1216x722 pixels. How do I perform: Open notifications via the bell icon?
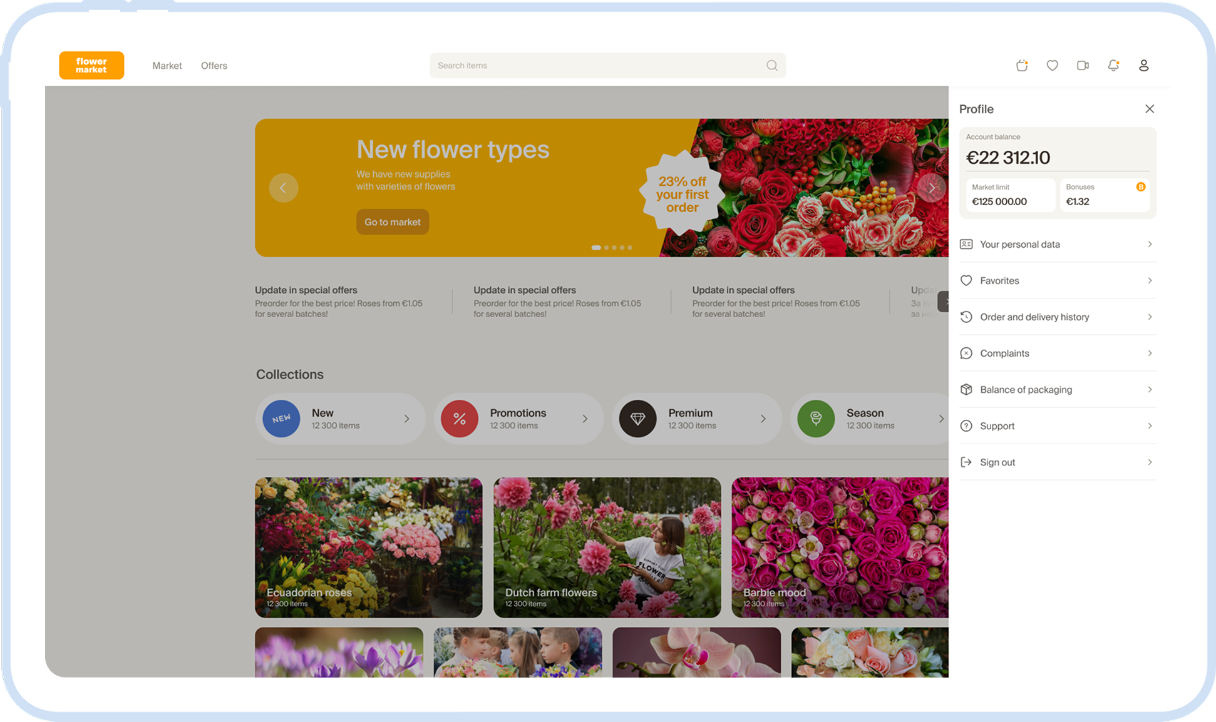tap(1114, 65)
